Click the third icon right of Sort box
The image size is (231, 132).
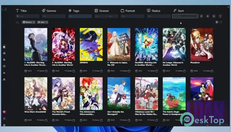pos(214,16)
